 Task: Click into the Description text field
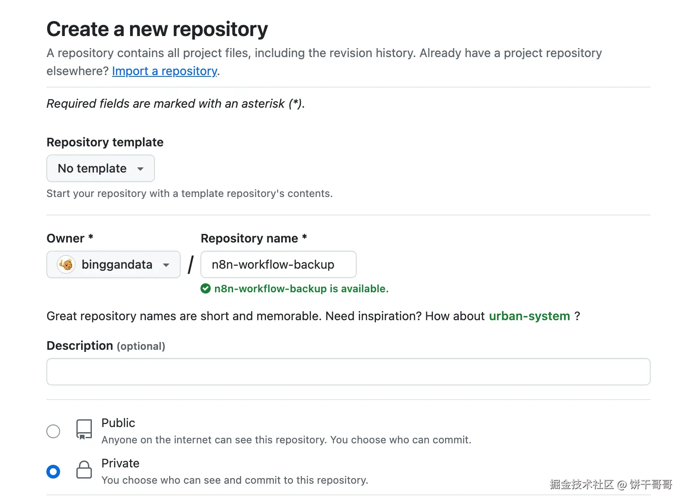[x=348, y=372]
